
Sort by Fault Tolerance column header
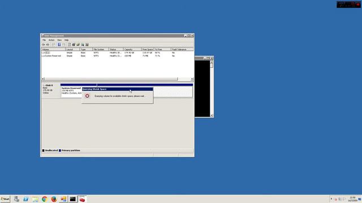(x=182, y=50)
